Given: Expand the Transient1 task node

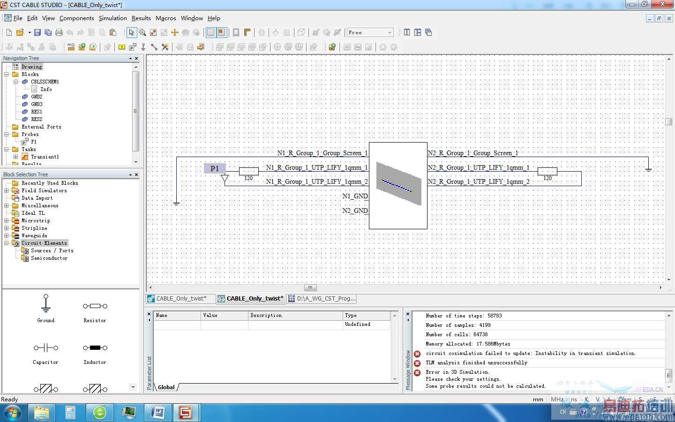Looking at the screenshot, I should [16, 157].
